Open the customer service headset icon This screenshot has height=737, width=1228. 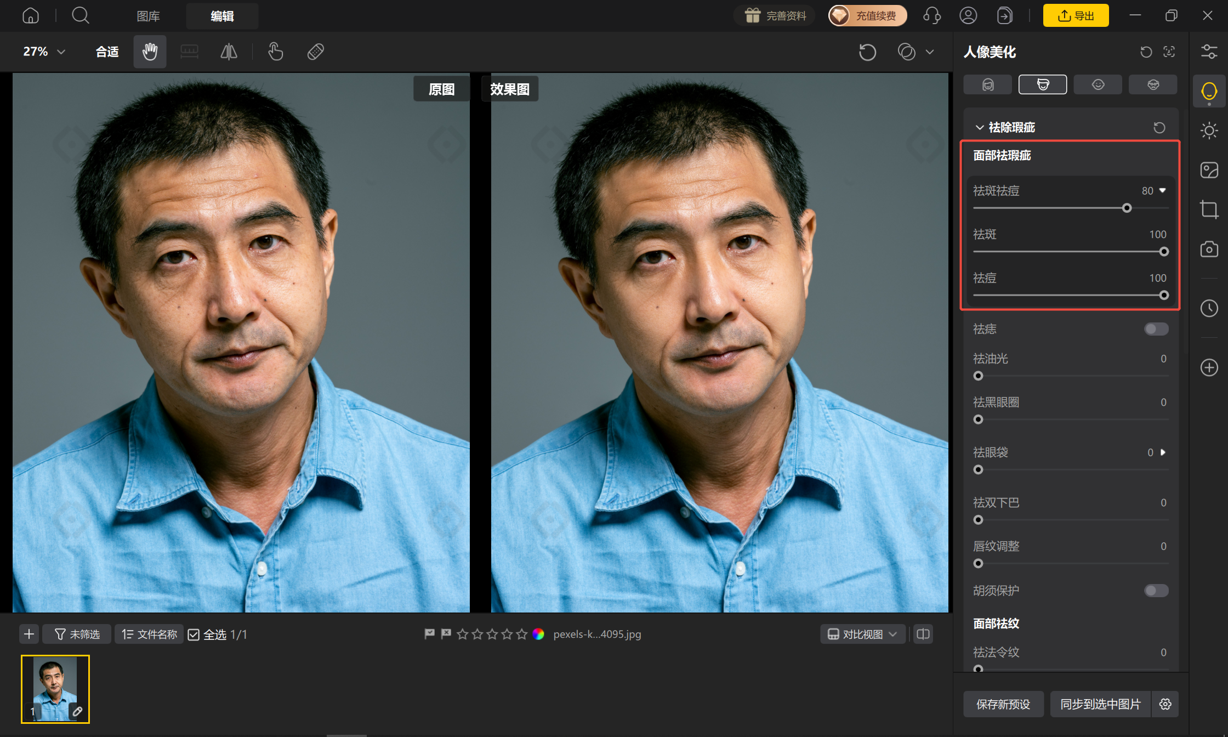click(932, 16)
